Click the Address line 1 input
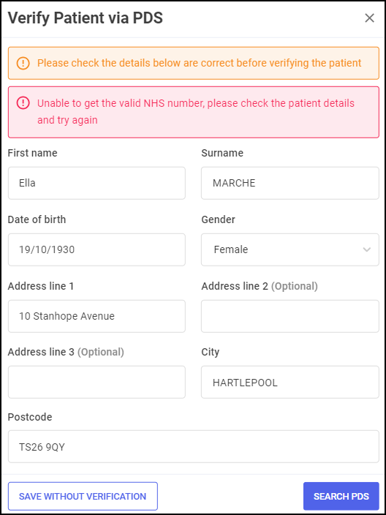Viewport: 386px width, 515px height. (x=96, y=316)
